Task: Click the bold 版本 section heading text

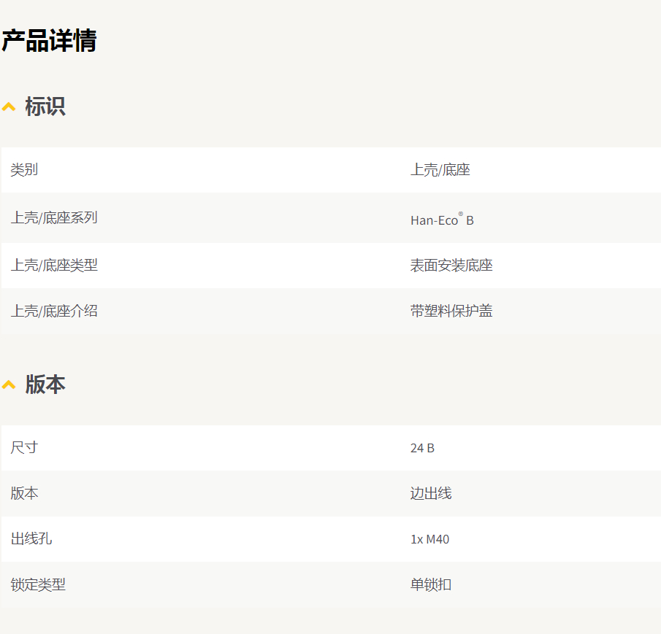Action: pos(45,384)
